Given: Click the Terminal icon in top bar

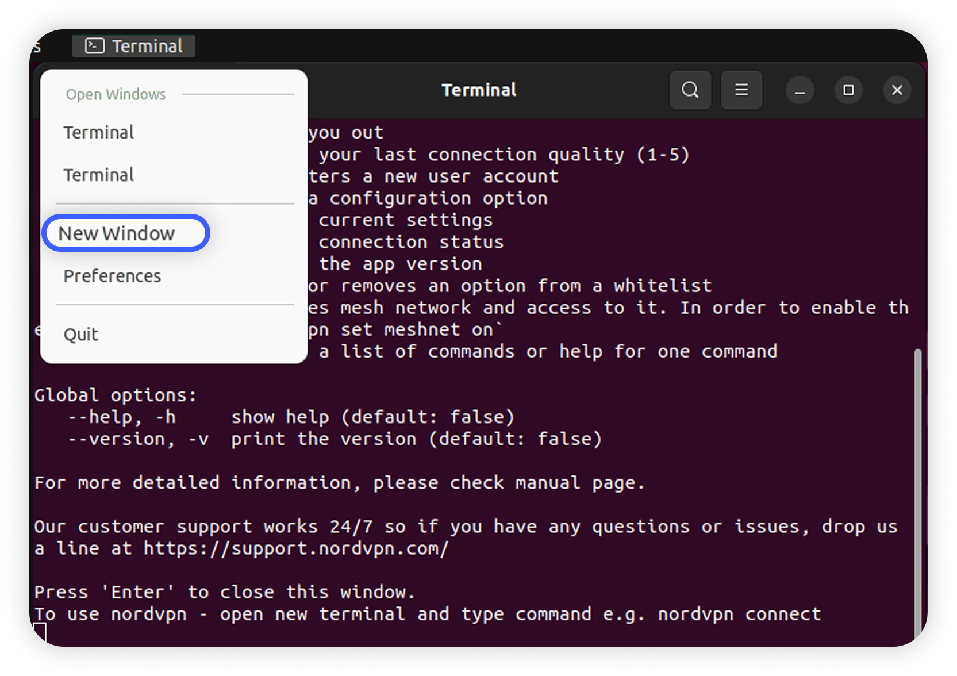Looking at the screenshot, I should coord(95,46).
